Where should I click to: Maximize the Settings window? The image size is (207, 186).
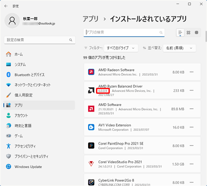point(190,4)
